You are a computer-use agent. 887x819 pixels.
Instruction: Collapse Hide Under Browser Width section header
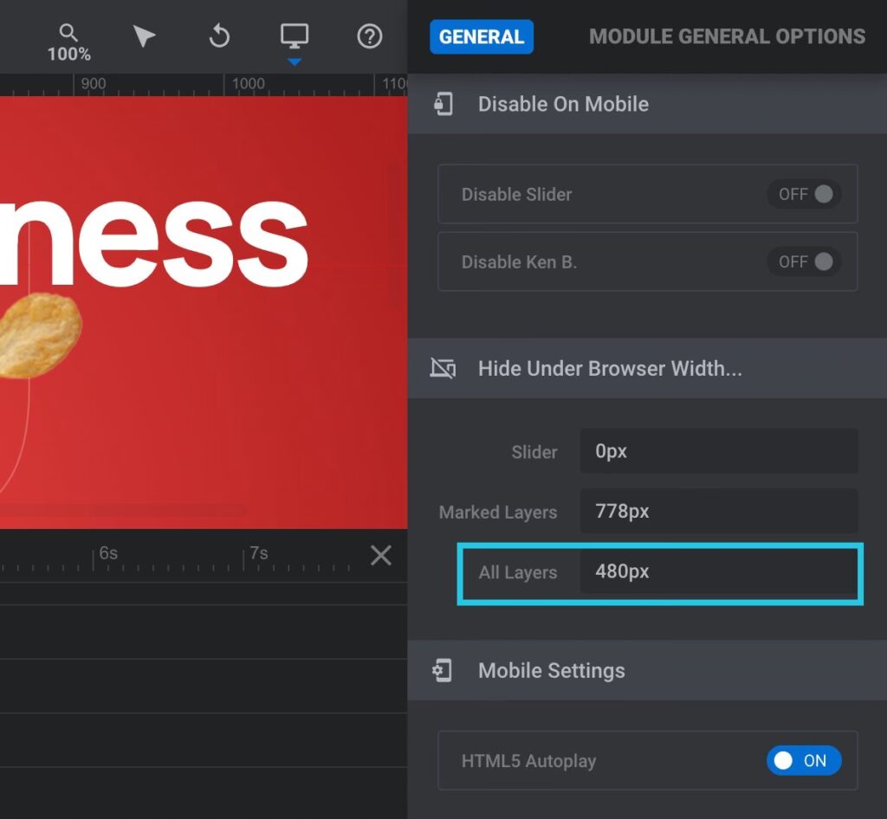610,369
